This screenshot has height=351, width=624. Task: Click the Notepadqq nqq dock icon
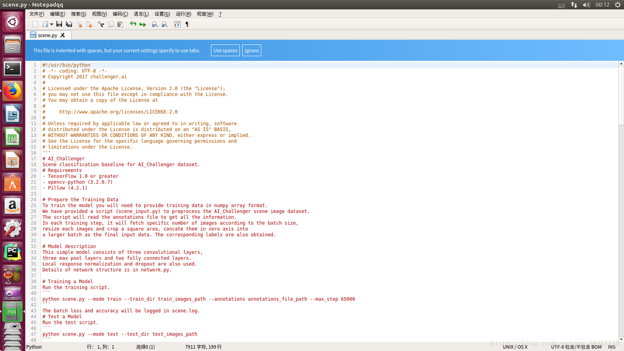[x=13, y=311]
